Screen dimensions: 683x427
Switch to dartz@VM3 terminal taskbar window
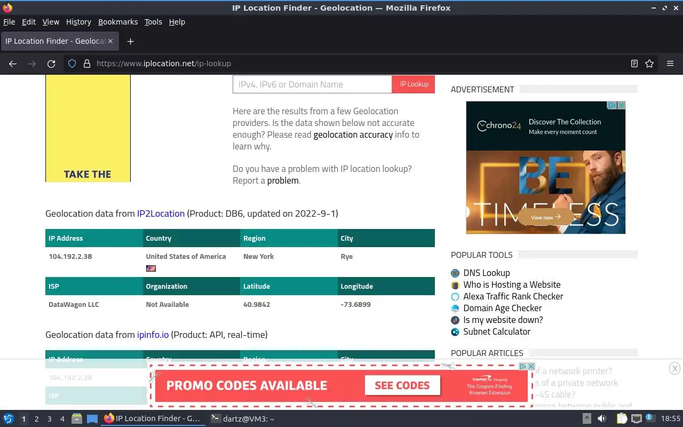point(243,419)
